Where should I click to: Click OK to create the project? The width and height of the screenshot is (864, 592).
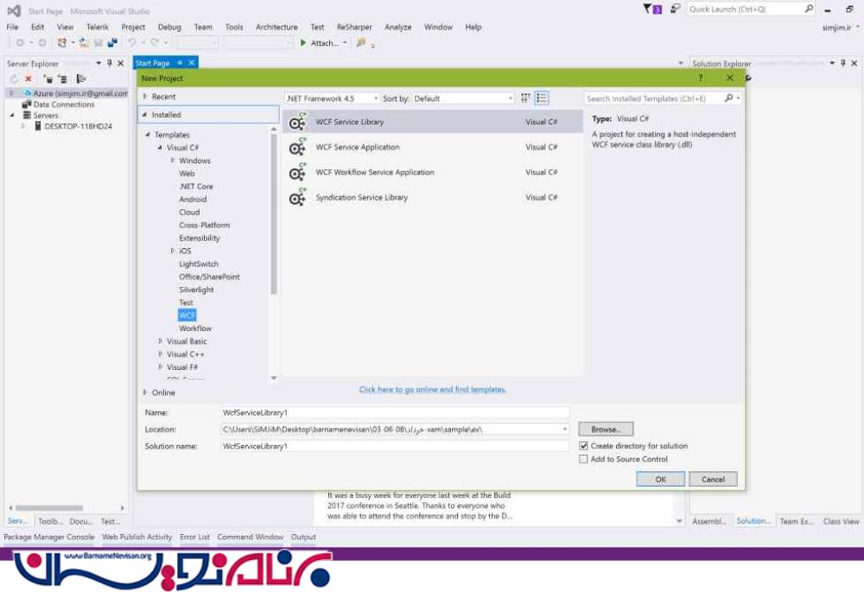point(660,479)
